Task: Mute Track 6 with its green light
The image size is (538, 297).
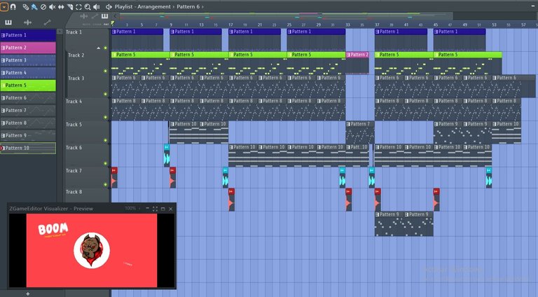Action: click(x=105, y=163)
